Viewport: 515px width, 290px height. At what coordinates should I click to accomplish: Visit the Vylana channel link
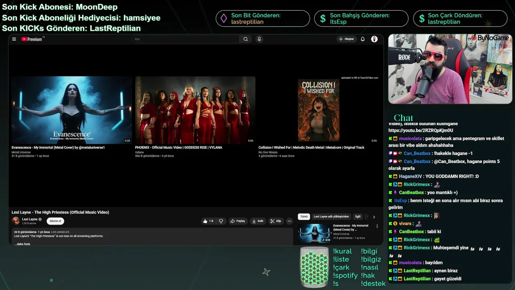139,152
